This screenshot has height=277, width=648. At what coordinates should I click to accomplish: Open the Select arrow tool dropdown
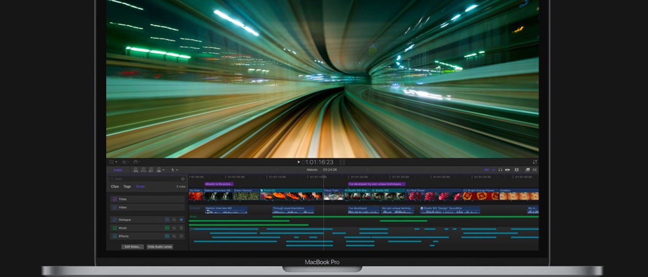(x=175, y=170)
